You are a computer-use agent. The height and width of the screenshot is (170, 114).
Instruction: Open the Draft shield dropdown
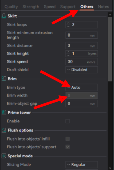pyautogui.click(x=81, y=70)
